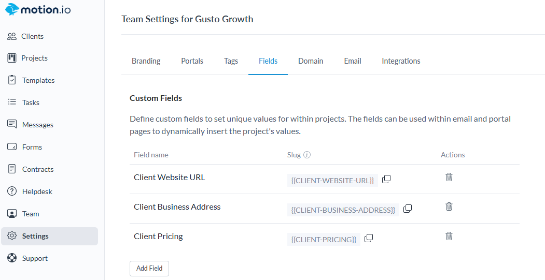Select the Domain tab
545x280 pixels.
point(311,61)
